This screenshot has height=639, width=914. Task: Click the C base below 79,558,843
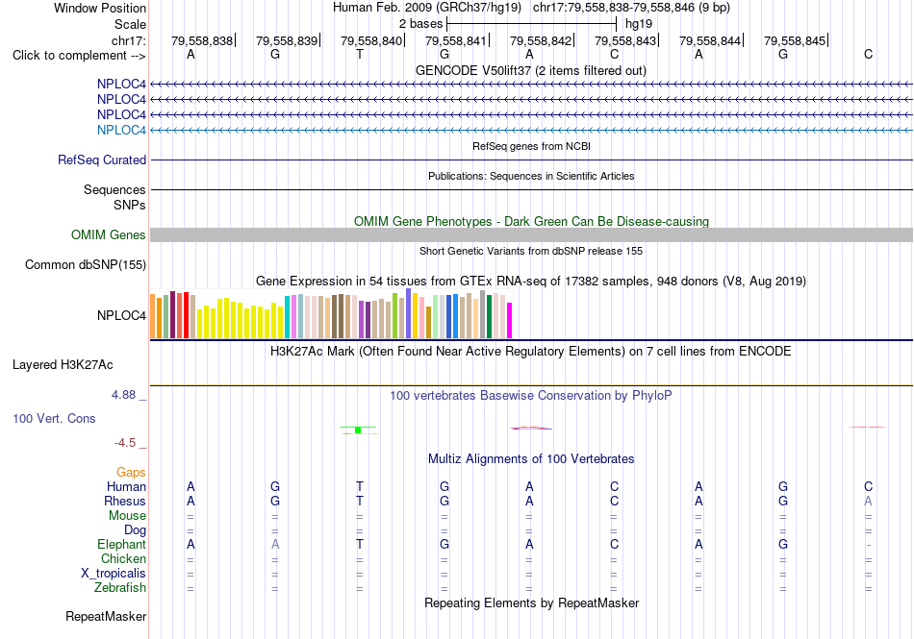tap(614, 54)
